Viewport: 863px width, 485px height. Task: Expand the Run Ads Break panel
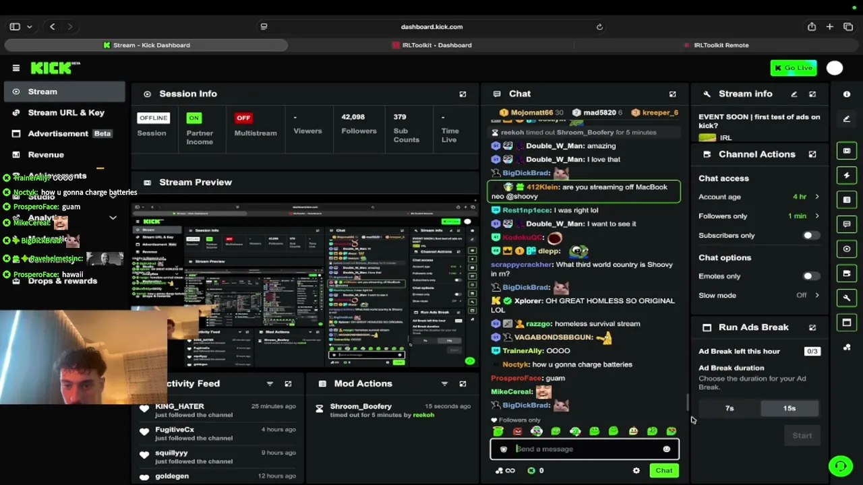pyautogui.click(x=812, y=327)
